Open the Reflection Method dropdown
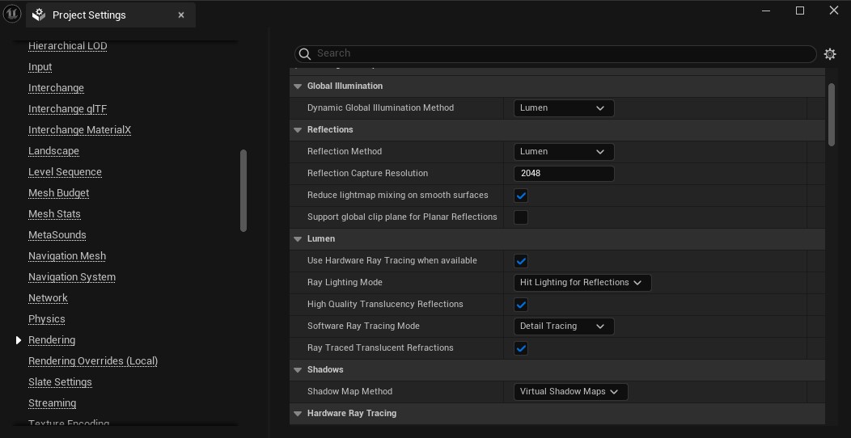851x438 pixels. (x=564, y=152)
